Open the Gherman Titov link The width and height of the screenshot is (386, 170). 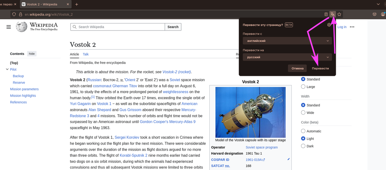(x=125, y=86)
